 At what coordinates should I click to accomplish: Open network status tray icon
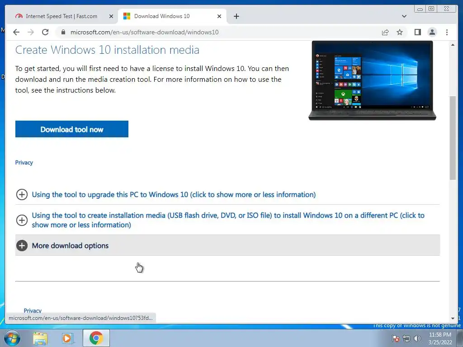tap(406, 338)
